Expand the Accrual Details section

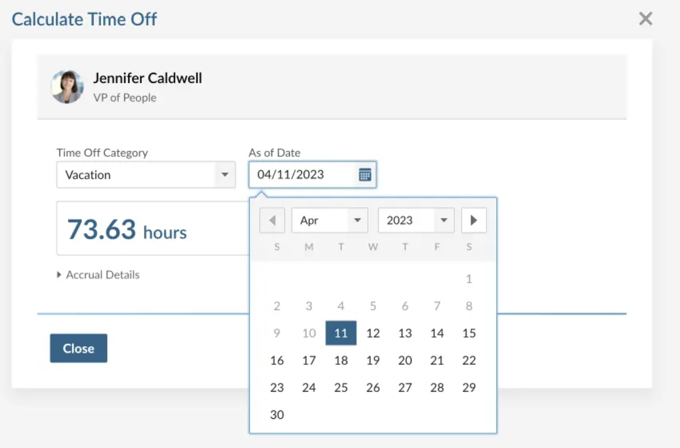point(98,274)
